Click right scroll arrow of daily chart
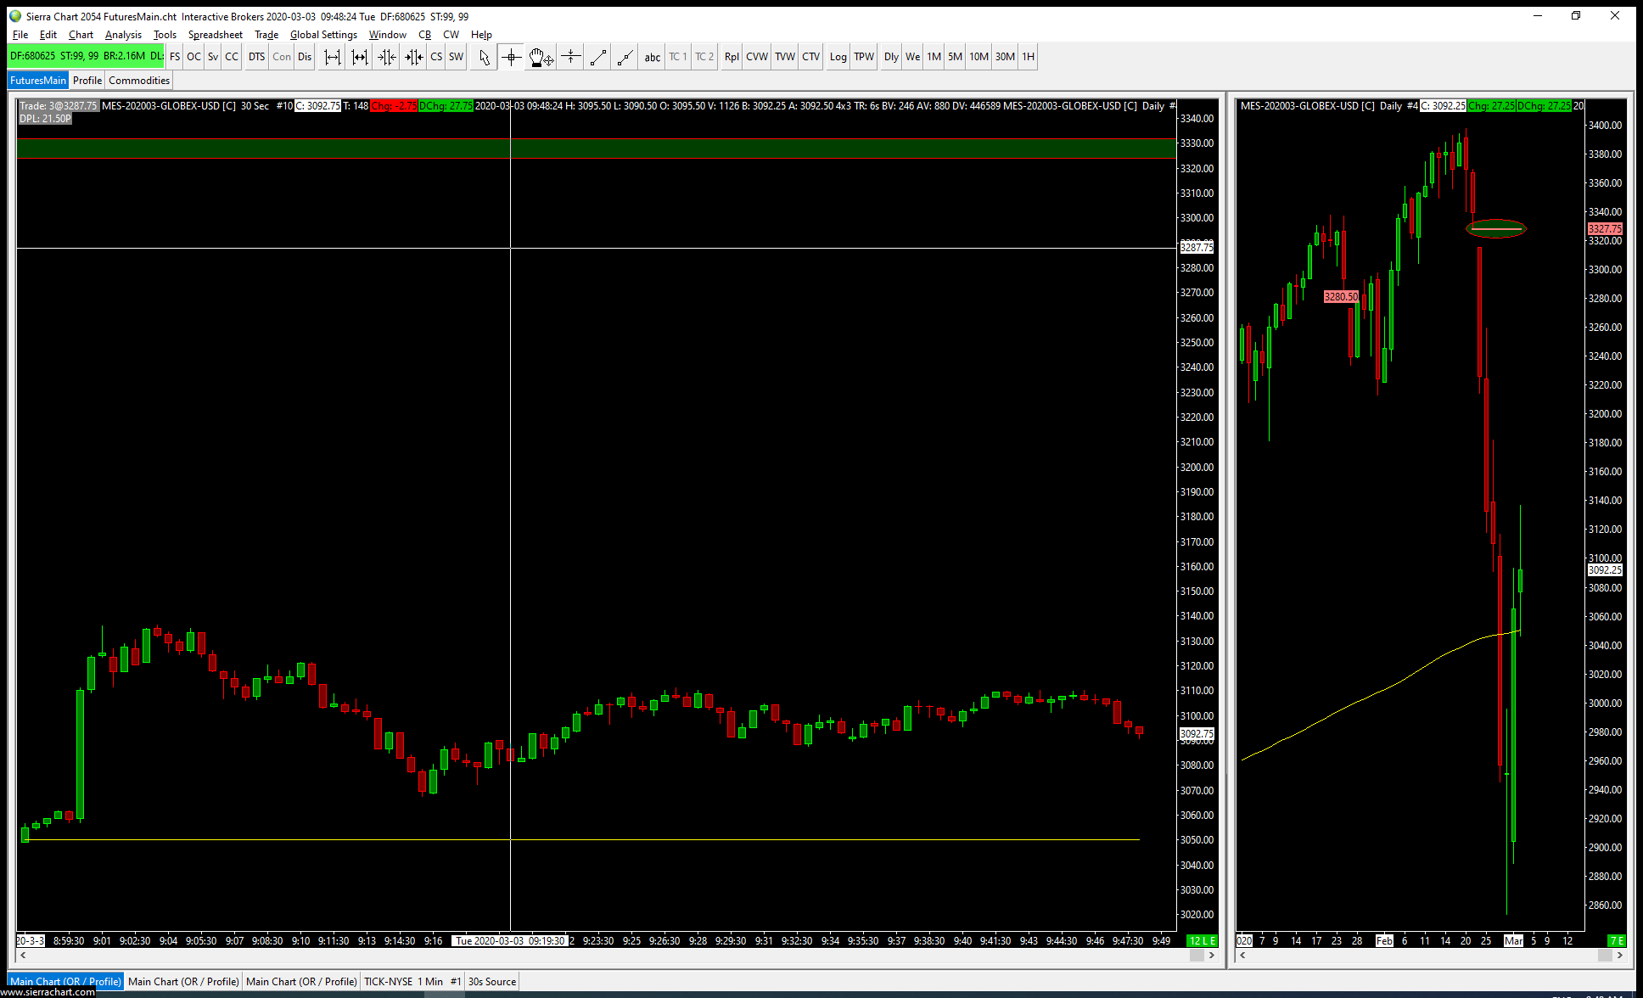 click(1620, 956)
